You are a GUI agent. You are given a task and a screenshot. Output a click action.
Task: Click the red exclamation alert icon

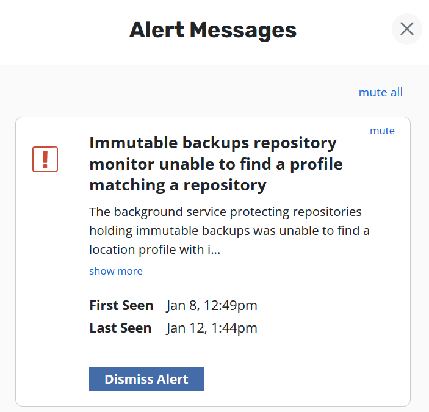(45, 159)
